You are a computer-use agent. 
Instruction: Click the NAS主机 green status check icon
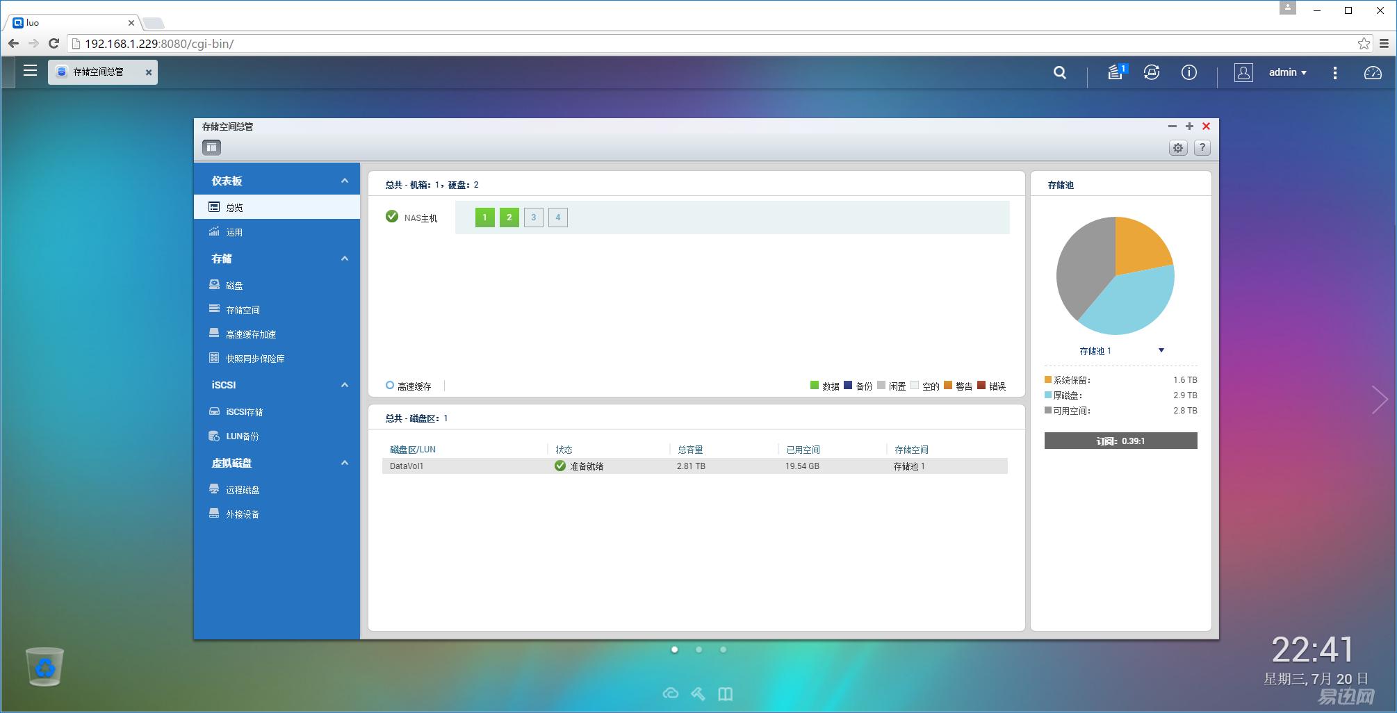392,217
